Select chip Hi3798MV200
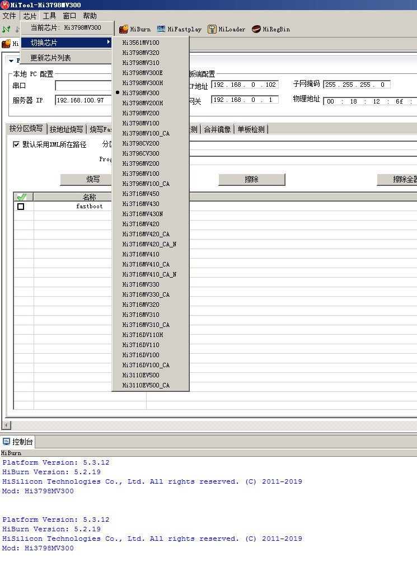This screenshot has height=571, width=417. click(151, 113)
